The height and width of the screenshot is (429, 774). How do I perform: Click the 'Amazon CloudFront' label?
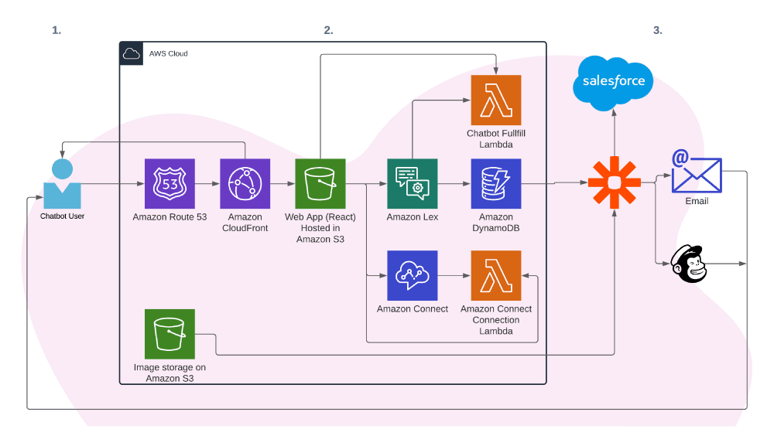click(245, 223)
